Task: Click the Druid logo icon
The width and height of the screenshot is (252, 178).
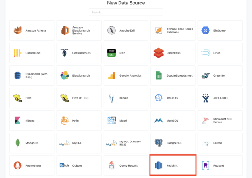Action: 206,53
